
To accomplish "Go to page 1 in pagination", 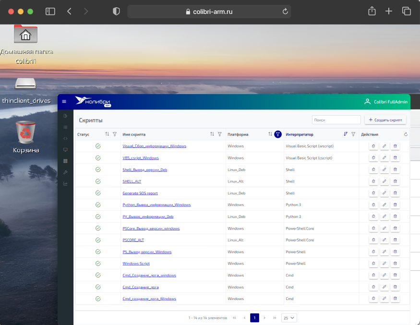I will (x=254, y=318).
